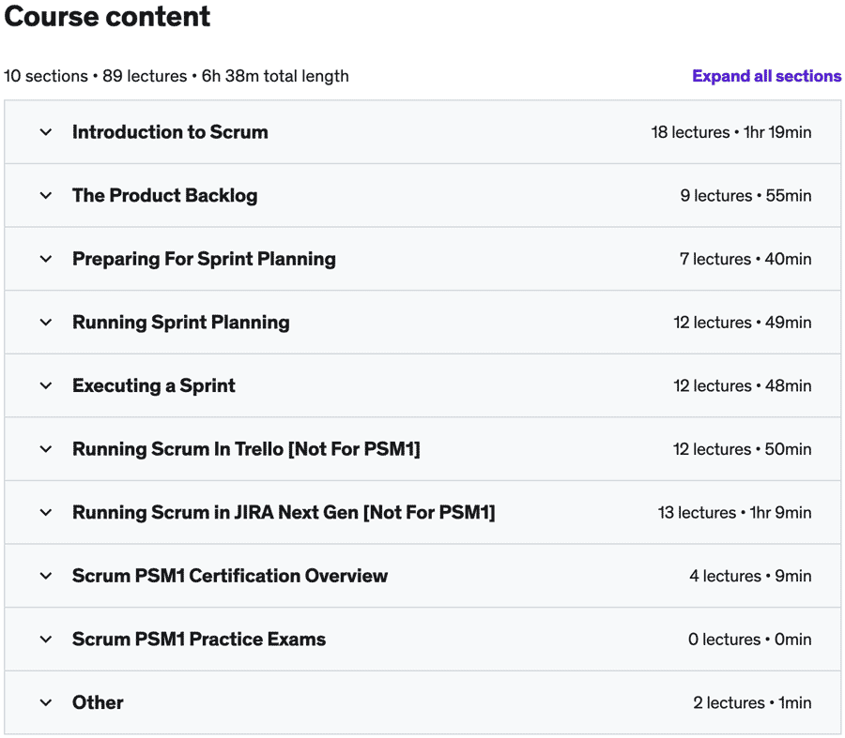Open the Other section title

coord(98,702)
